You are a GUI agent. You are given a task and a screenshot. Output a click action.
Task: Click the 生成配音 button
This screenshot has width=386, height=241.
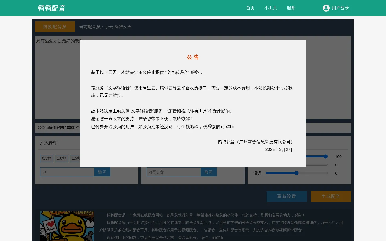[x=331, y=197]
